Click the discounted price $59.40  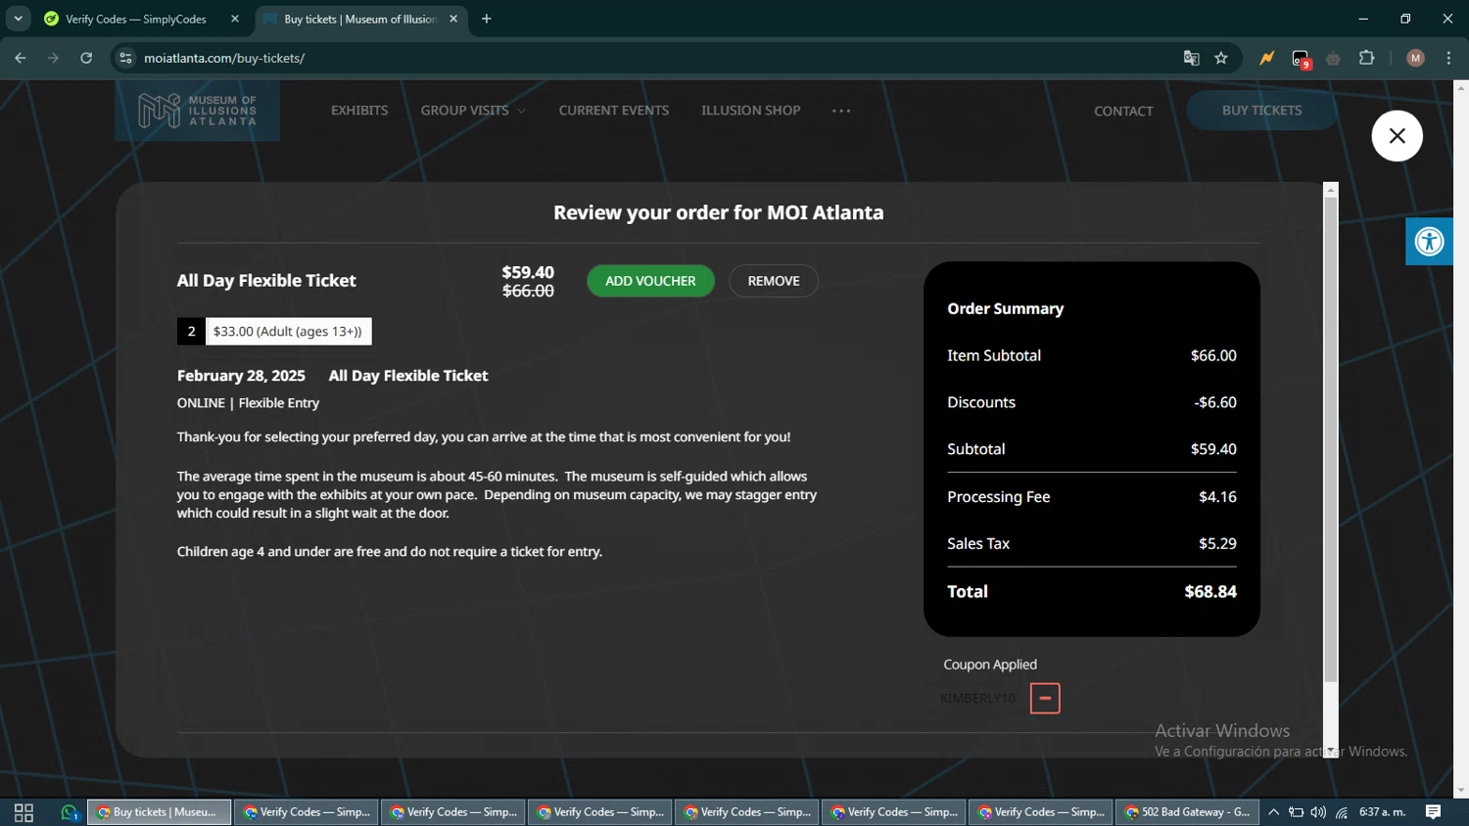(528, 273)
